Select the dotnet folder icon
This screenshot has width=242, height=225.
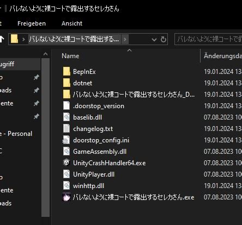pos(66,83)
